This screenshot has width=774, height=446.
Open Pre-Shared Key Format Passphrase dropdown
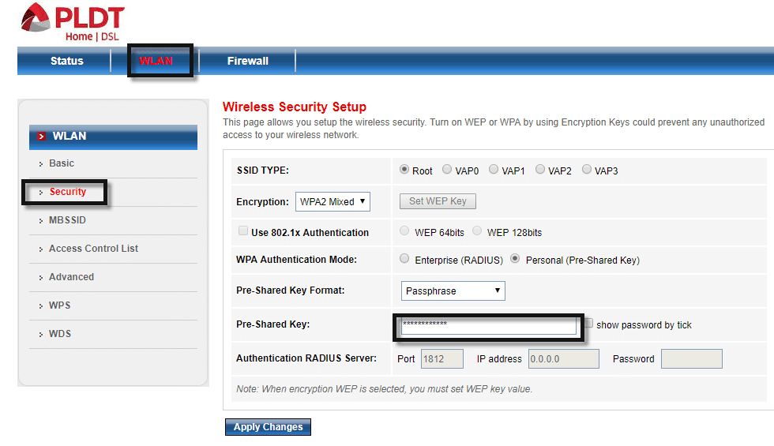pyautogui.click(x=453, y=290)
